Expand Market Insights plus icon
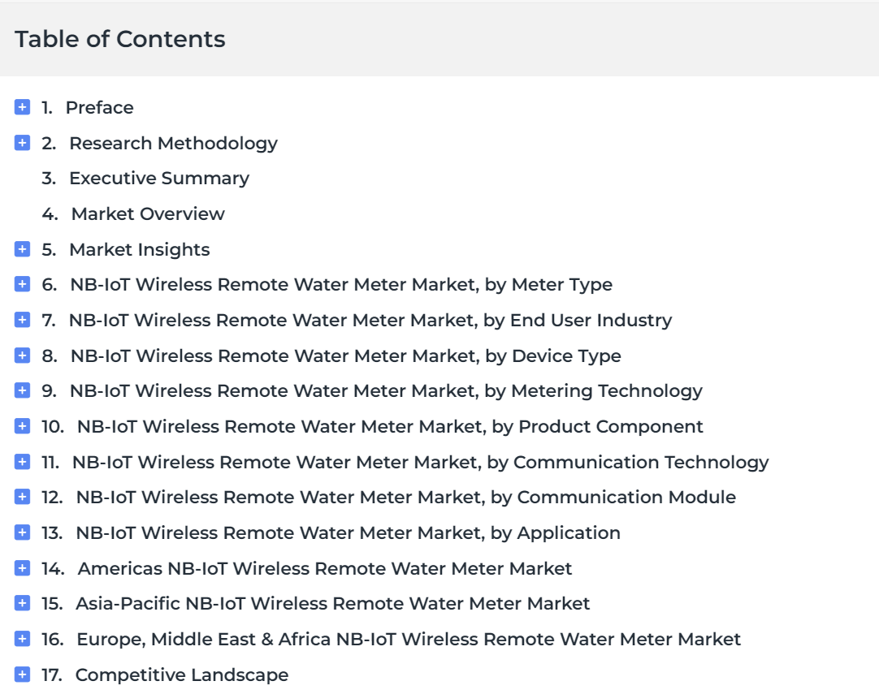This screenshot has width=879, height=694. click(22, 248)
